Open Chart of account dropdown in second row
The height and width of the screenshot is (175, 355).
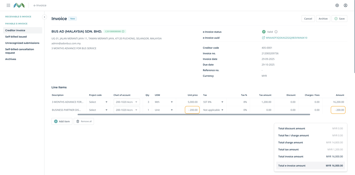pyautogui.click(x=127, y=110)
